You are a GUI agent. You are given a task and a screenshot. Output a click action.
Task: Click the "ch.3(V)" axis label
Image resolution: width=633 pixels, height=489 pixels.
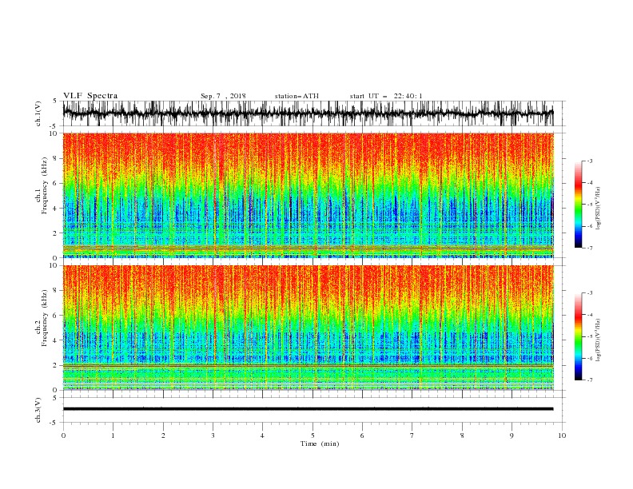click(38, 410)
